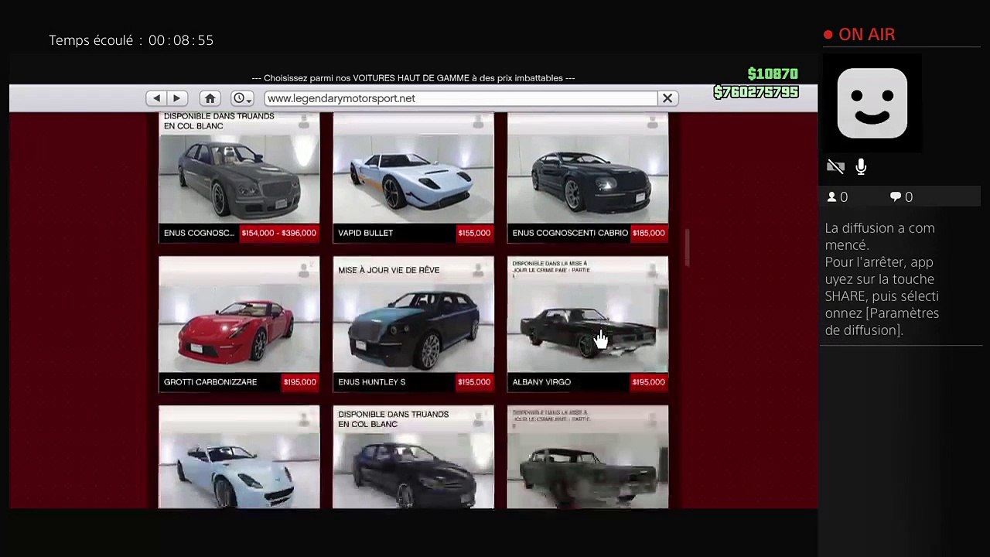Click the $195,000 Grotti Carbonizzare price
Viewport: 990px width, 557px height.
pyautogui.click(x=299, y=382)
